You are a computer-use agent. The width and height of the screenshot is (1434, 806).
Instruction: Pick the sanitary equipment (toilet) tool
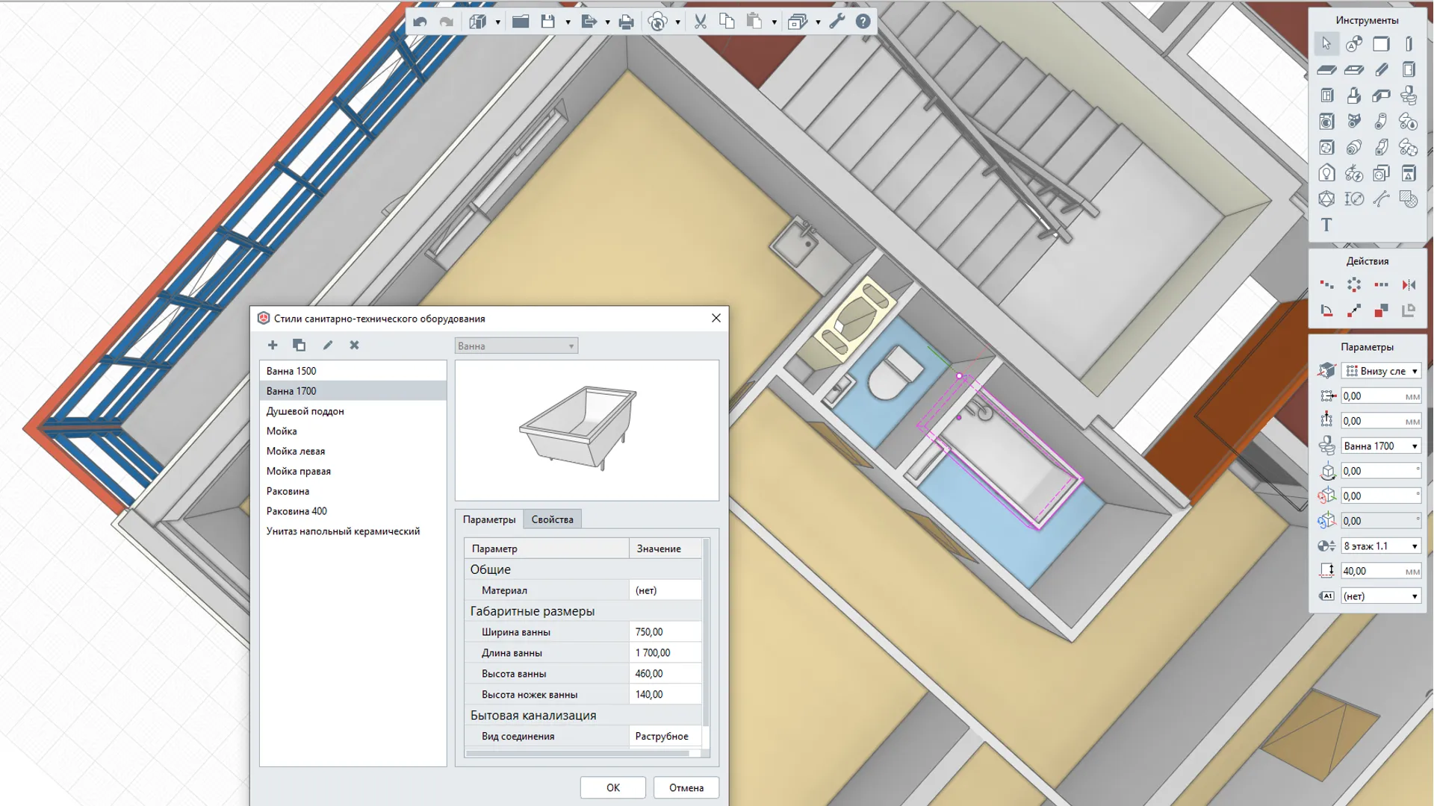point(1408,96)
